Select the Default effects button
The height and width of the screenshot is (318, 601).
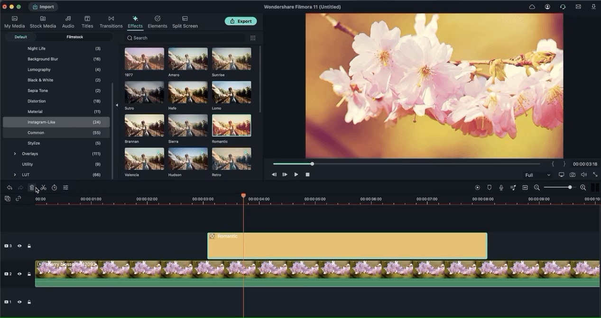click(20, 37)
